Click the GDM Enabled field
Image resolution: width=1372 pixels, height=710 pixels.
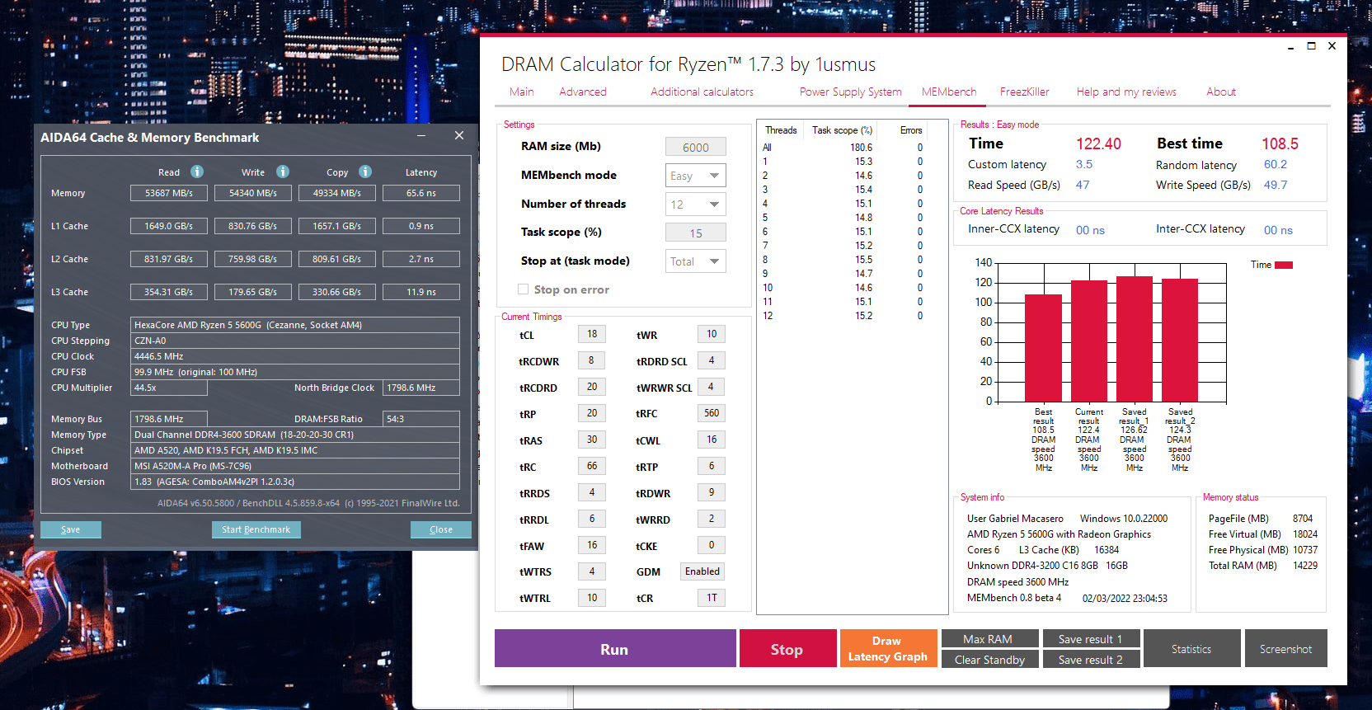pyautogui.click(x=702, y=571)
